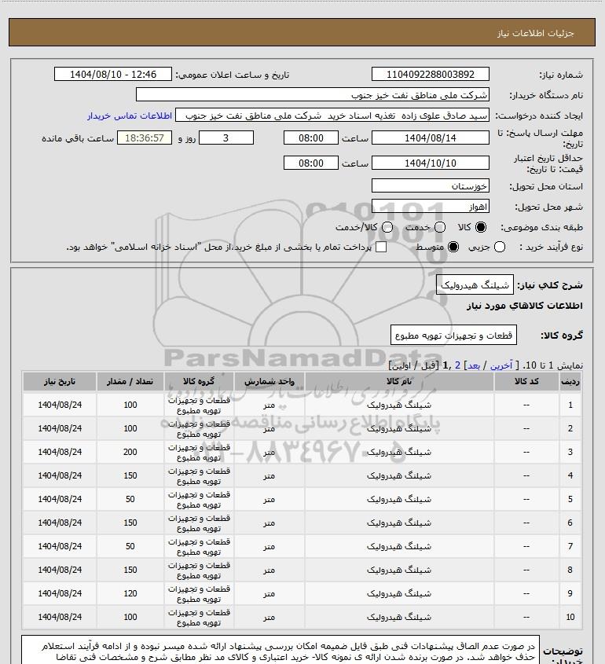This screenshot has width=605, height=664.
Task: Click the row number 7 cell
Action: (x=570, y=547)
